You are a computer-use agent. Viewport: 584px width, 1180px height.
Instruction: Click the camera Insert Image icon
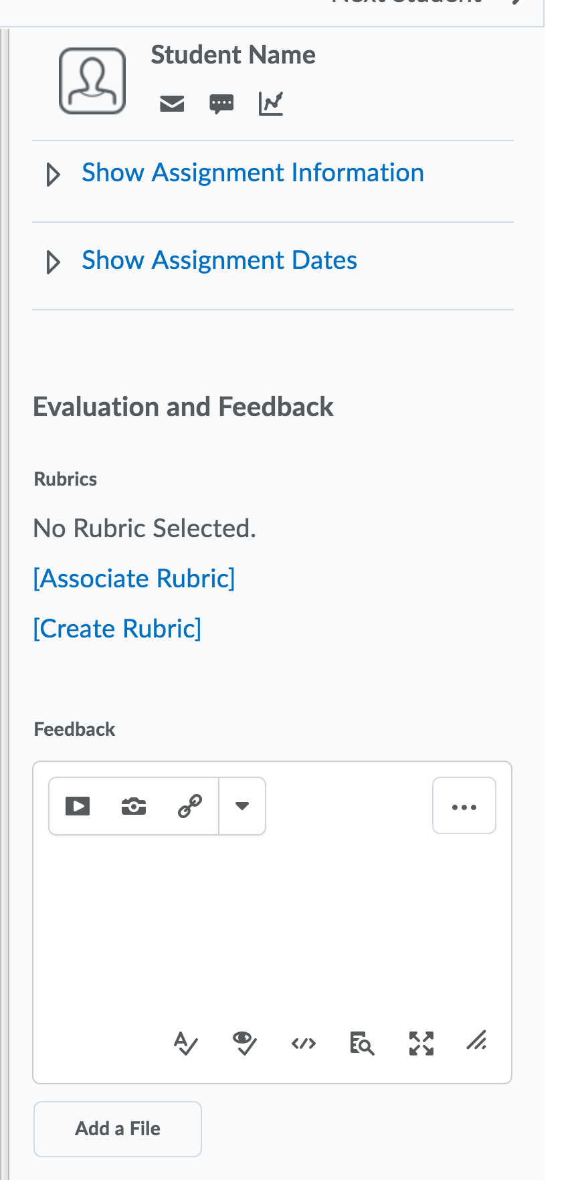point(134,806)
